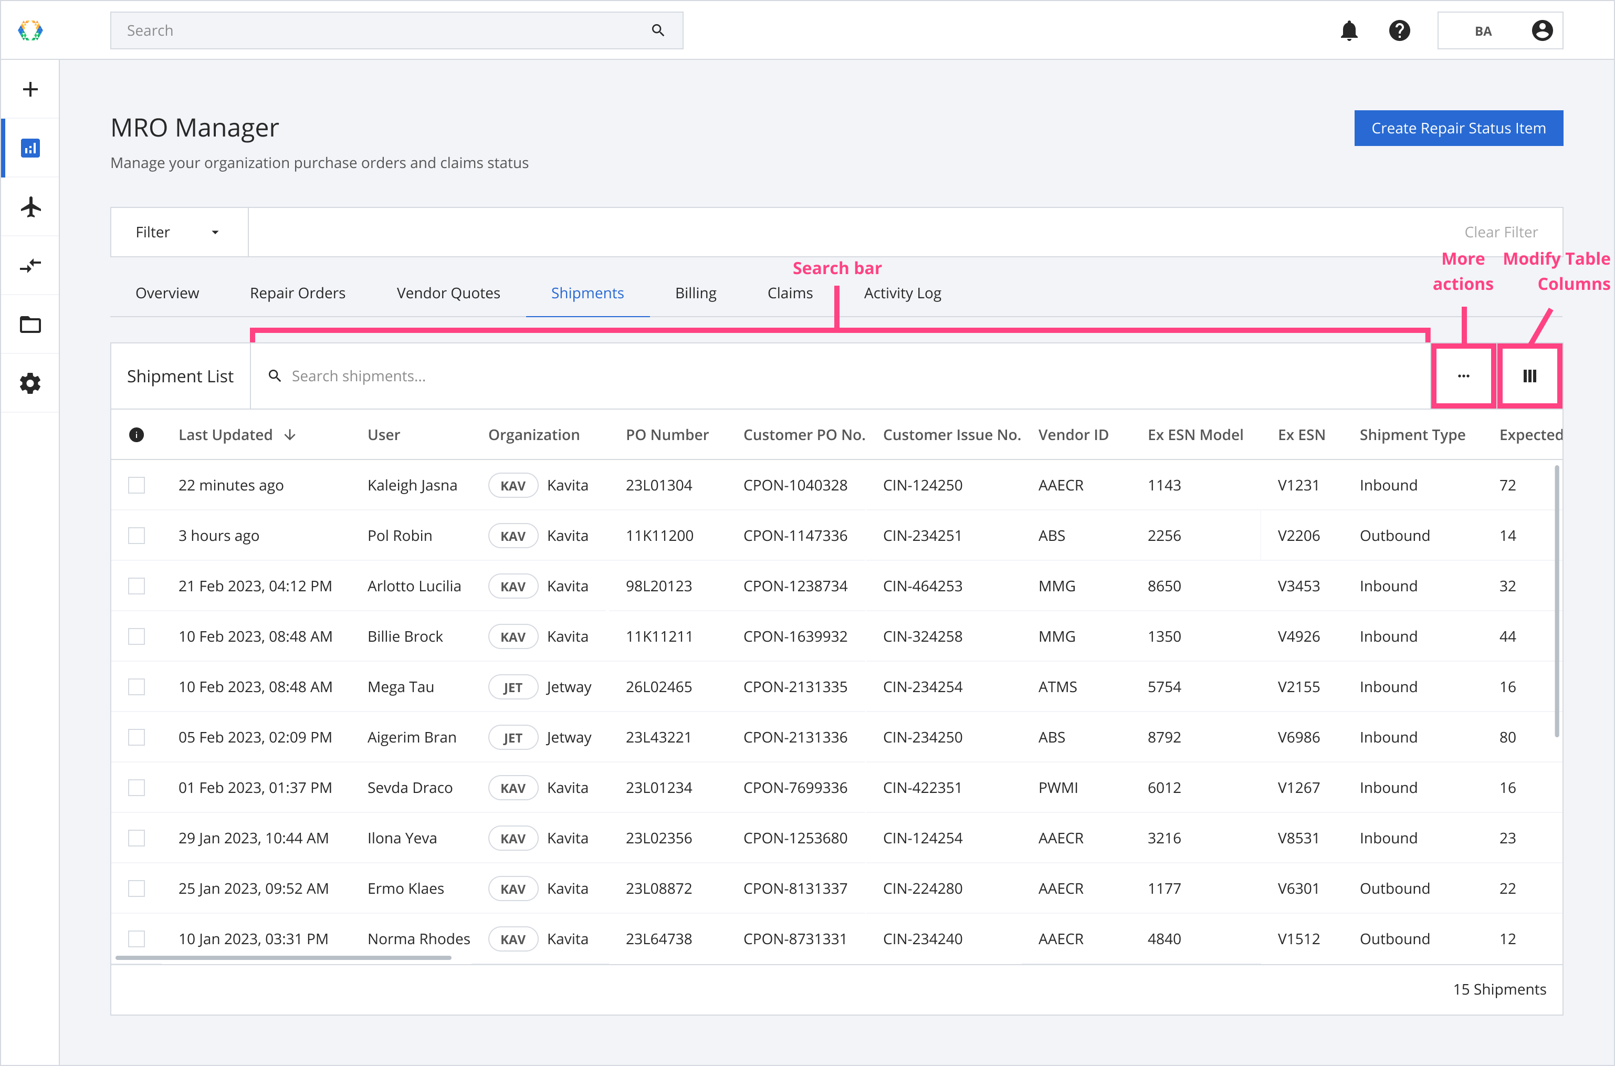Click the vertical table scrollbar
Image resolution: width=1615 pixels, height=1066 pixels.
coord(1557,601)
